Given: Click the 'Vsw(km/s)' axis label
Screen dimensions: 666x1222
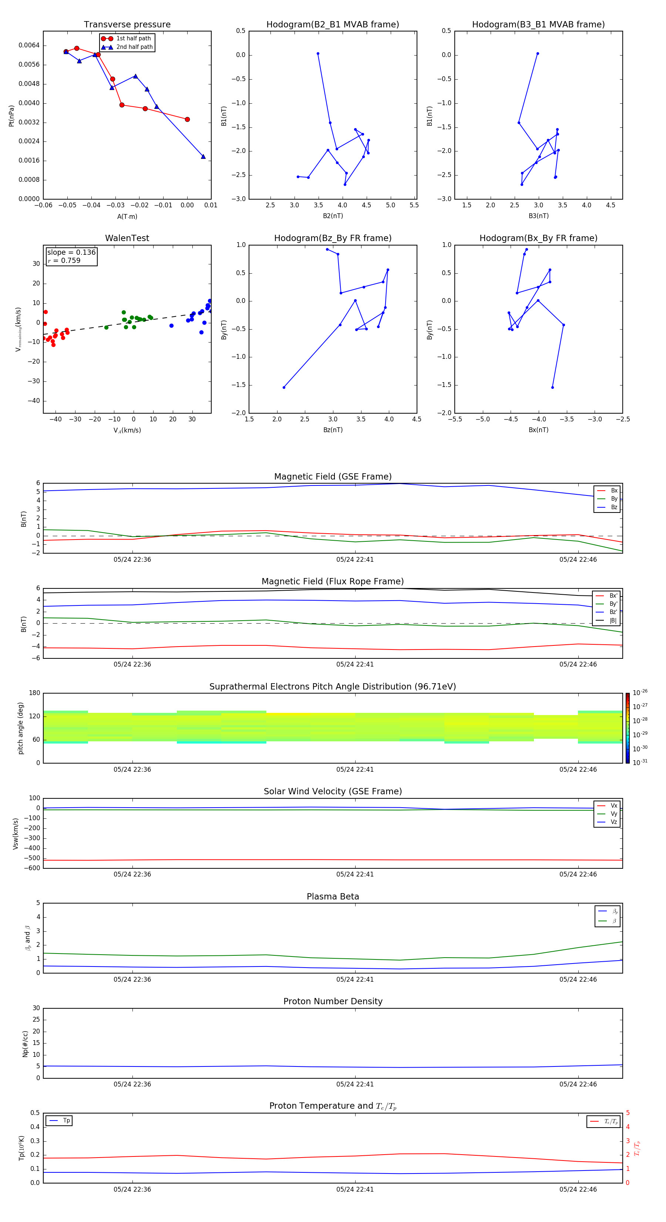Looking at the screenshot, I should click(x=16, y=834).
